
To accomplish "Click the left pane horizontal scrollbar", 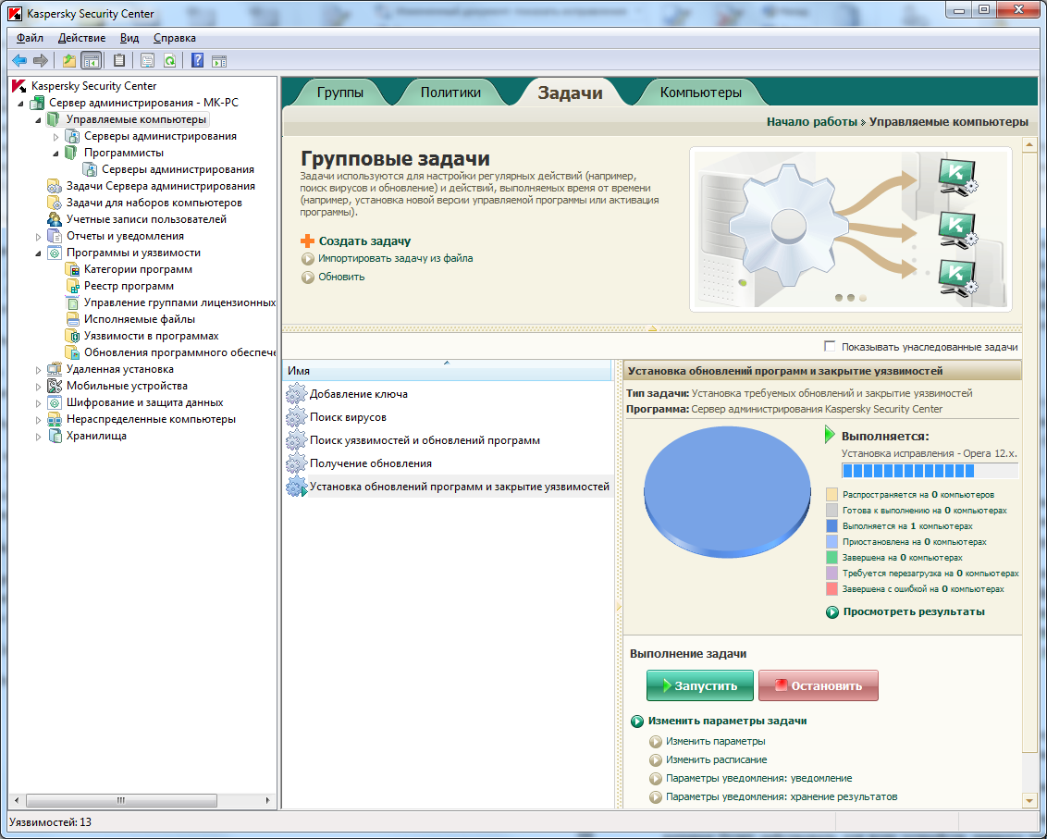I will pyautogui.click(x=121, y=800).
